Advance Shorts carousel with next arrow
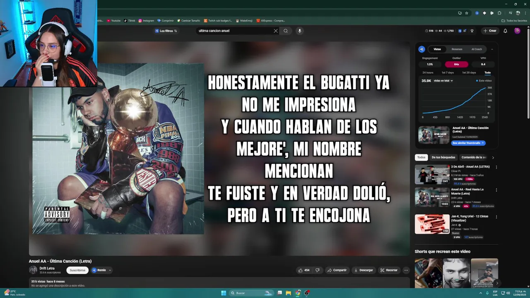Viewport: 530px width, 298px height. click(x=497, y=283)
